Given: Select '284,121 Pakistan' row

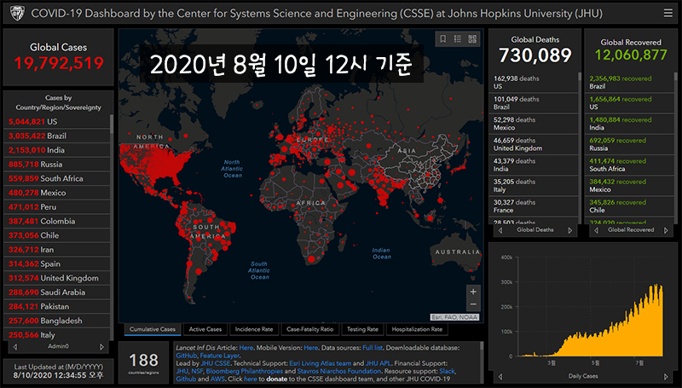Looking at the screenshot, I should coord(56,307).
